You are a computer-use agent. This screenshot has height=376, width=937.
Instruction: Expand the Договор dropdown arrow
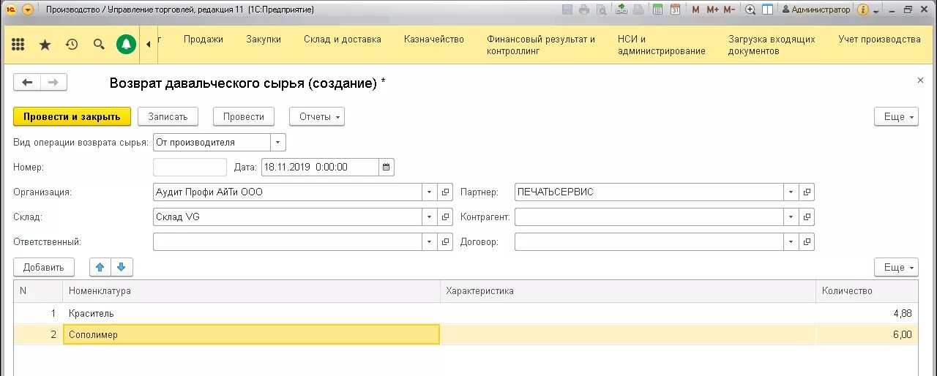(x=791, y=241)
